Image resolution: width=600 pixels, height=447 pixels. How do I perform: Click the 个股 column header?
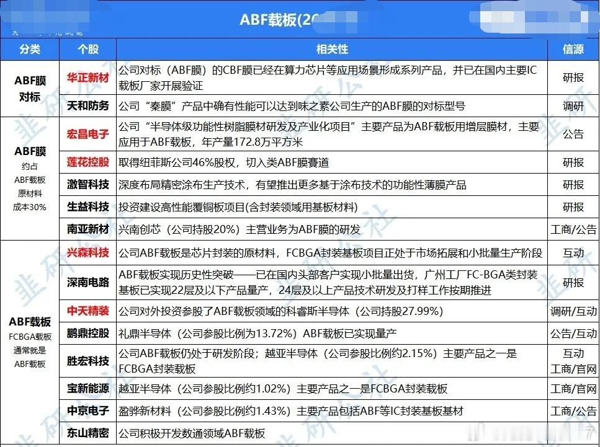88,50
